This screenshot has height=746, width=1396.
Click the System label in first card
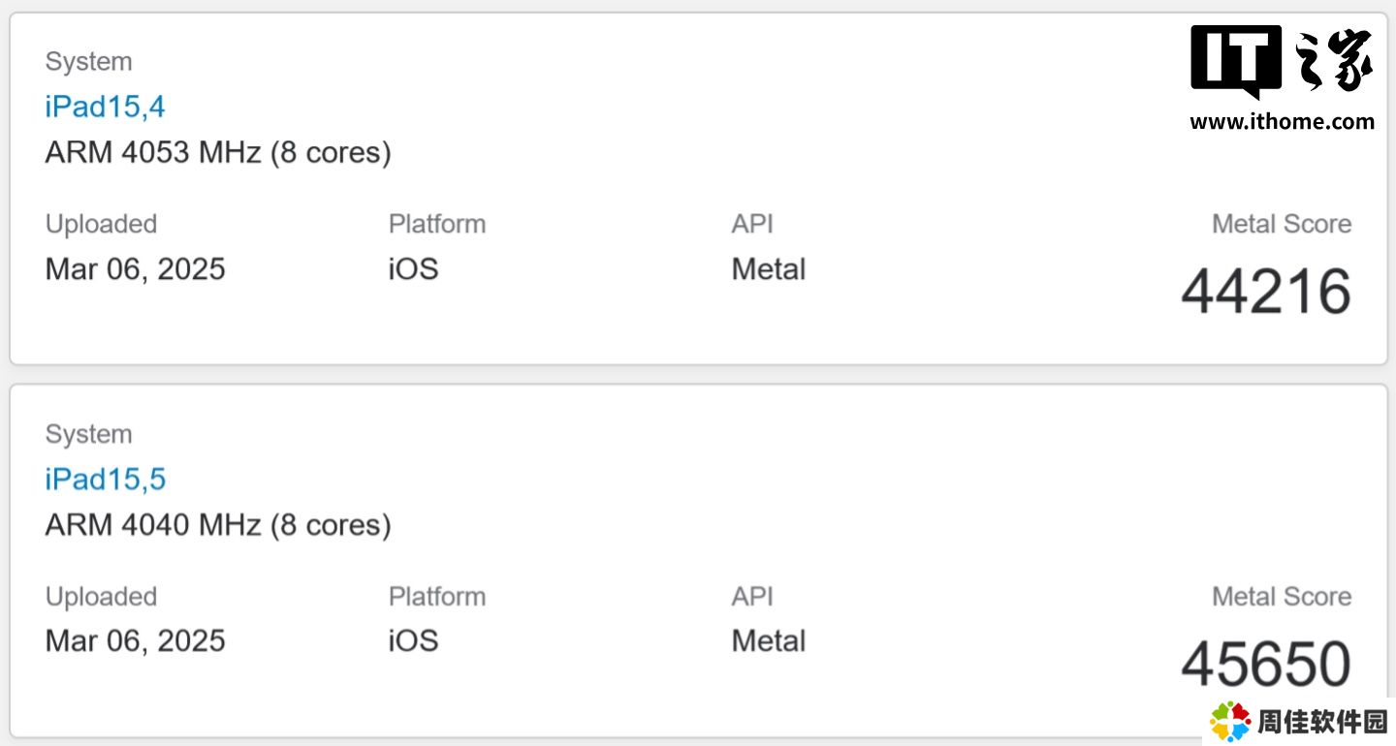pos(88,62)
